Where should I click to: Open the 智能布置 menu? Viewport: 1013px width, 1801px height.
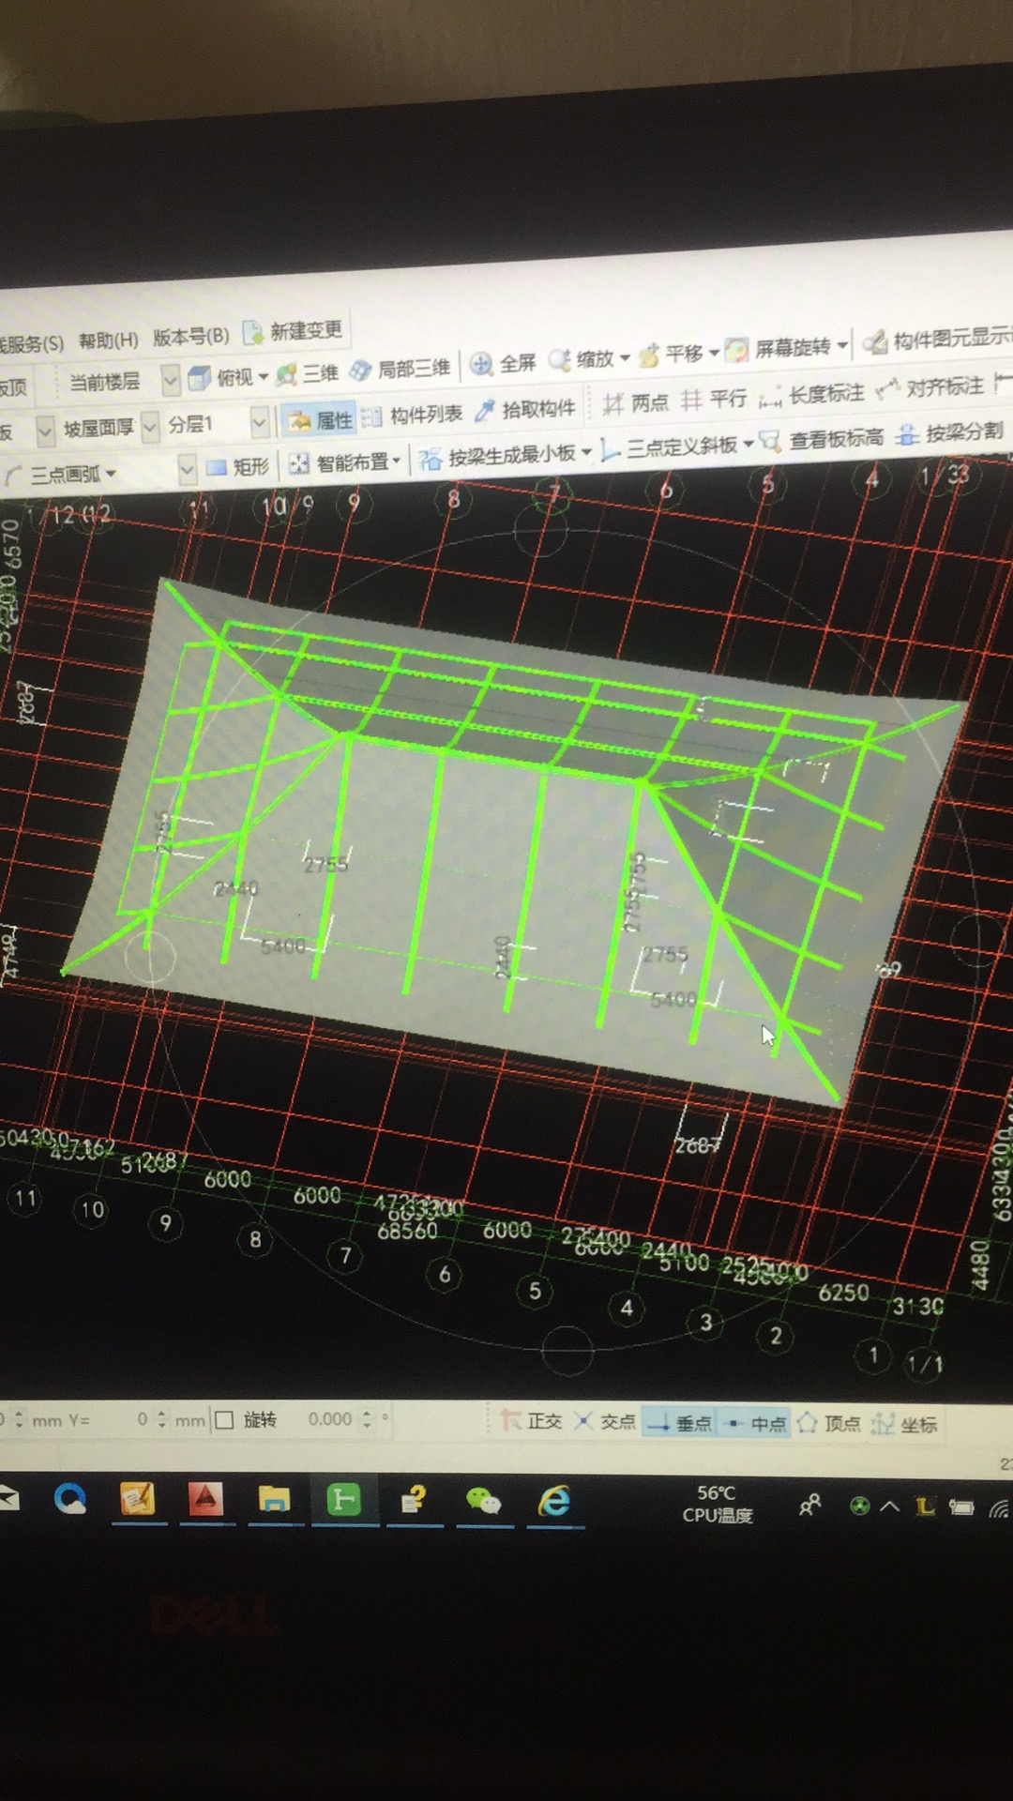pos(345,462)
